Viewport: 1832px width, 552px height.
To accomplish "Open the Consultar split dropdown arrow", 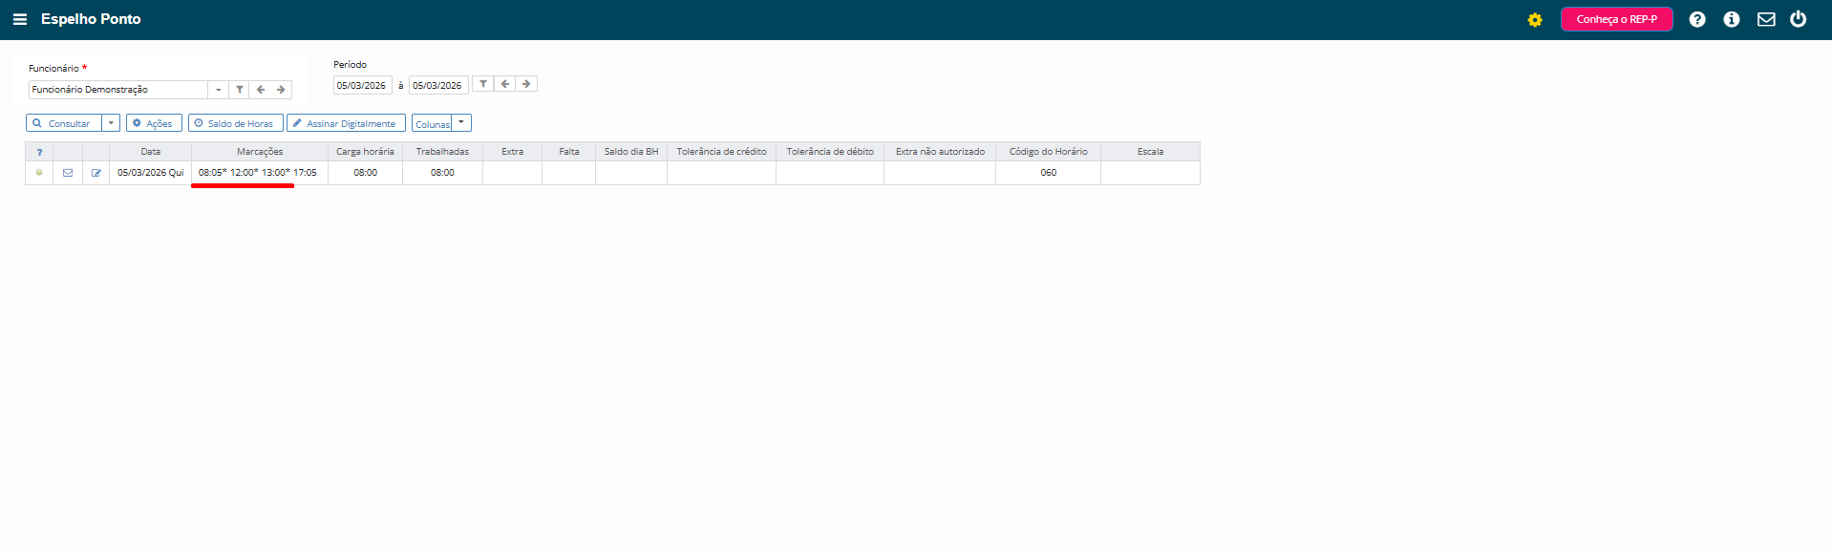I will 111,123.
